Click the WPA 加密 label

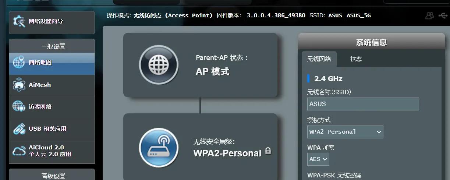[321, 148]
